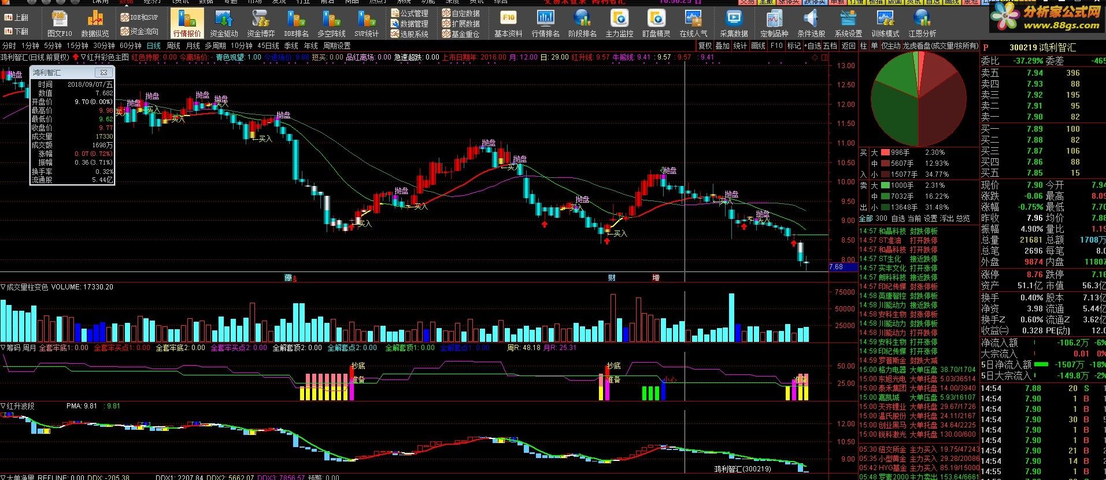Image resolution: width=1106 pixels, height=480 pixels.
Task: Toggle the 单 order-display option
Action: click(x=874, y=46)
